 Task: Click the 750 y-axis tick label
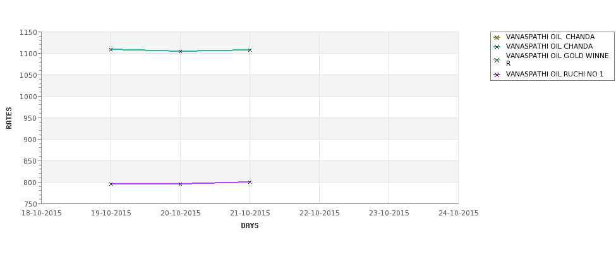(x=30, y=204)
